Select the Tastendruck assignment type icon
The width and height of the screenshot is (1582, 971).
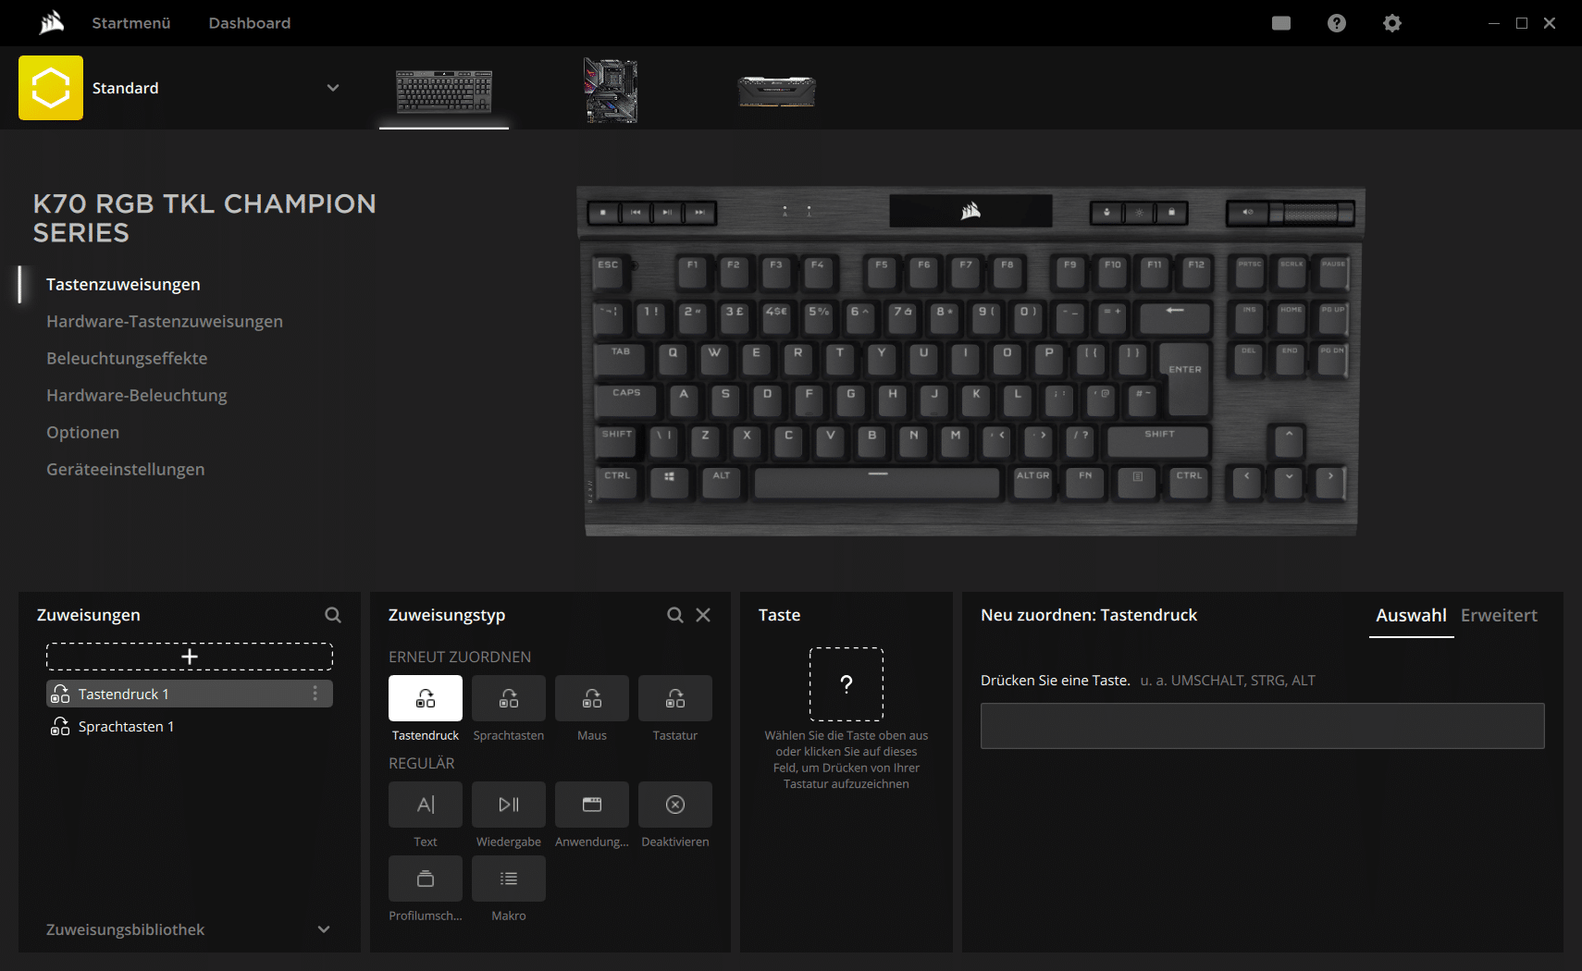click(426, 698)
